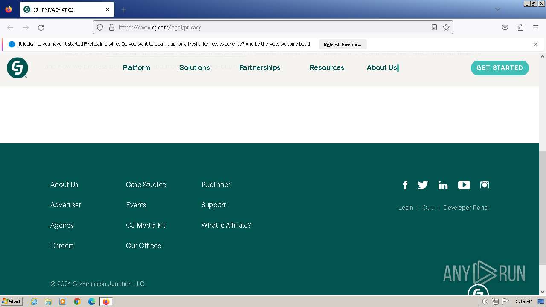Open the CJ Facebook page icon
Screen dimensions: 546x307
pos(405,185)
